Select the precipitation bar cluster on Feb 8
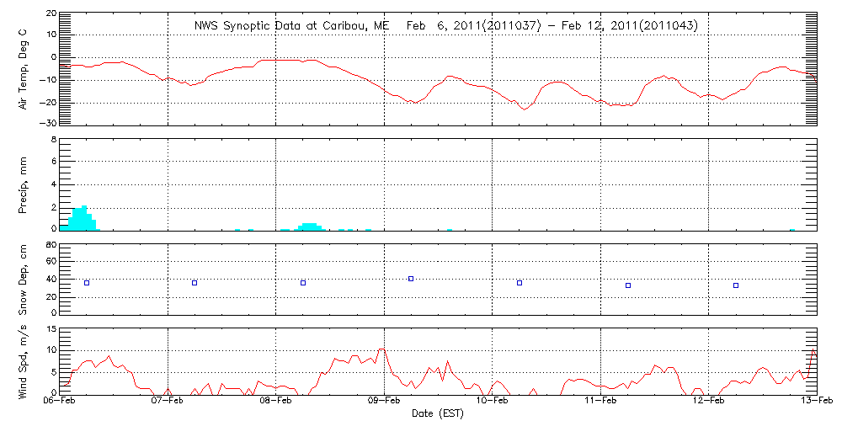This screenshot has height=421, width=842. click(309, 226)
